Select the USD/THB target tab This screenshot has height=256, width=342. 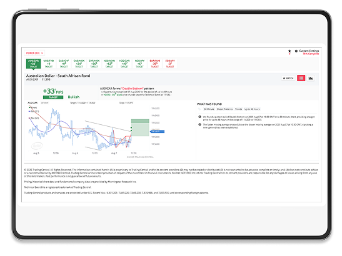pyautogui.click(x=49, y=64)
